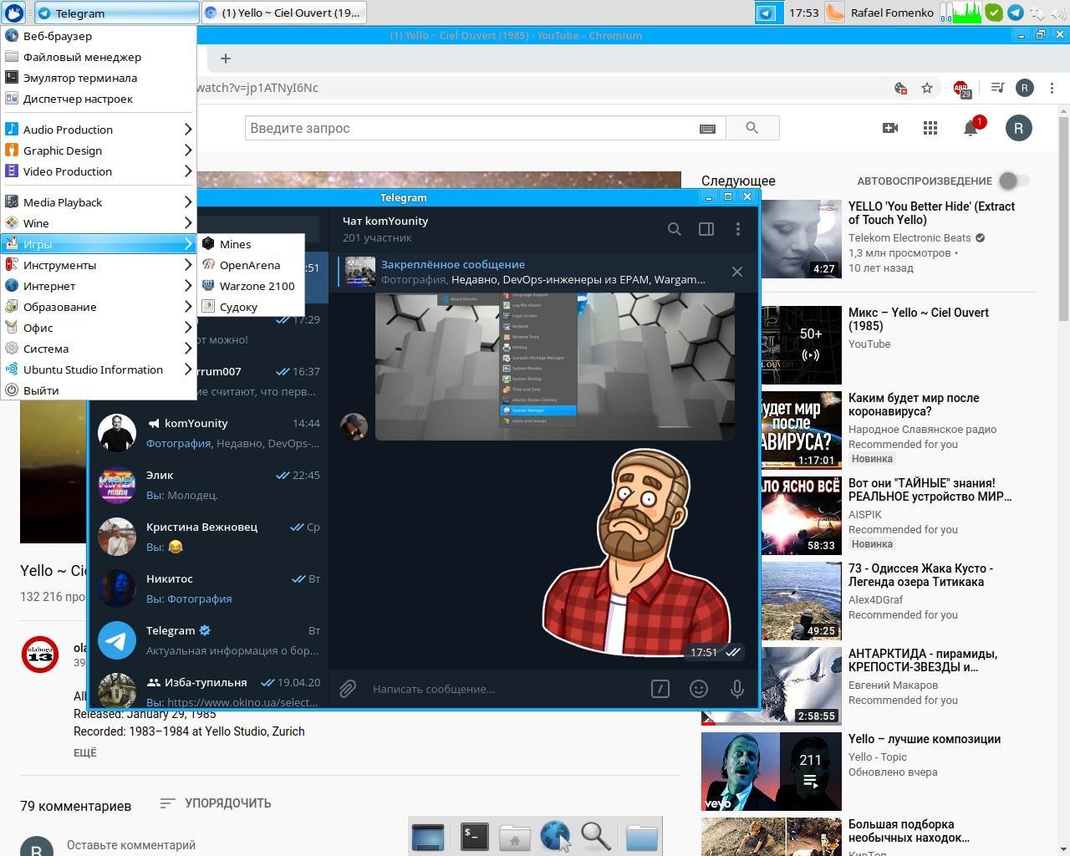Expand the Инструменты submenu
Viewport: 1070px width, 856px height.
pyautogui.click(x=99, y=265)
